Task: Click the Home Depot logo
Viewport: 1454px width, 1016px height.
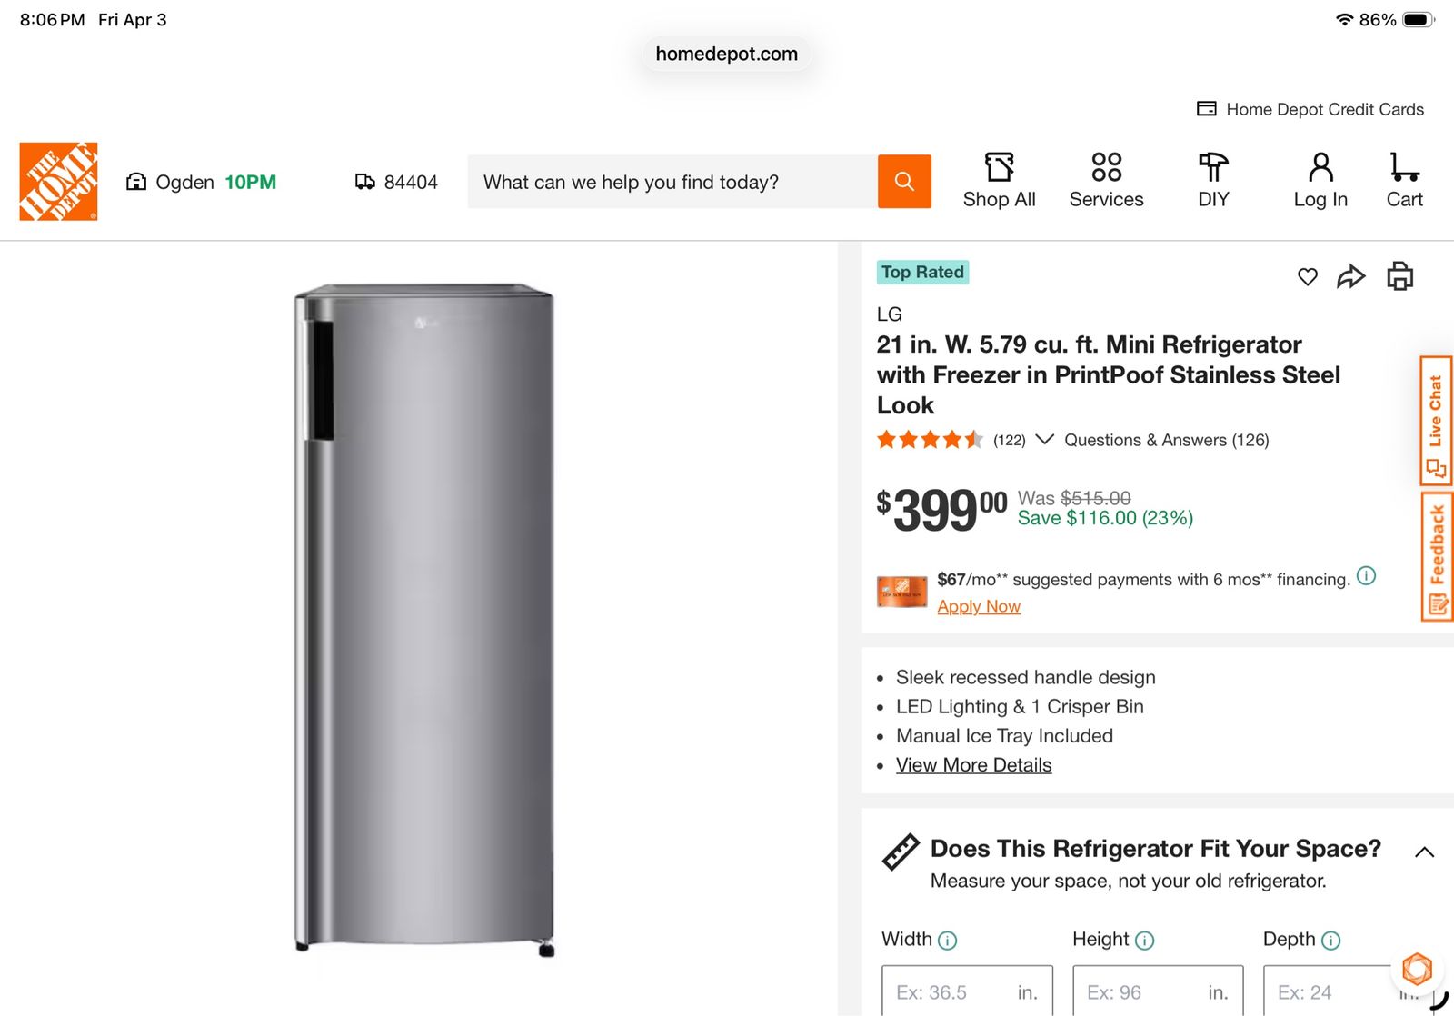Action: point(58,182)
